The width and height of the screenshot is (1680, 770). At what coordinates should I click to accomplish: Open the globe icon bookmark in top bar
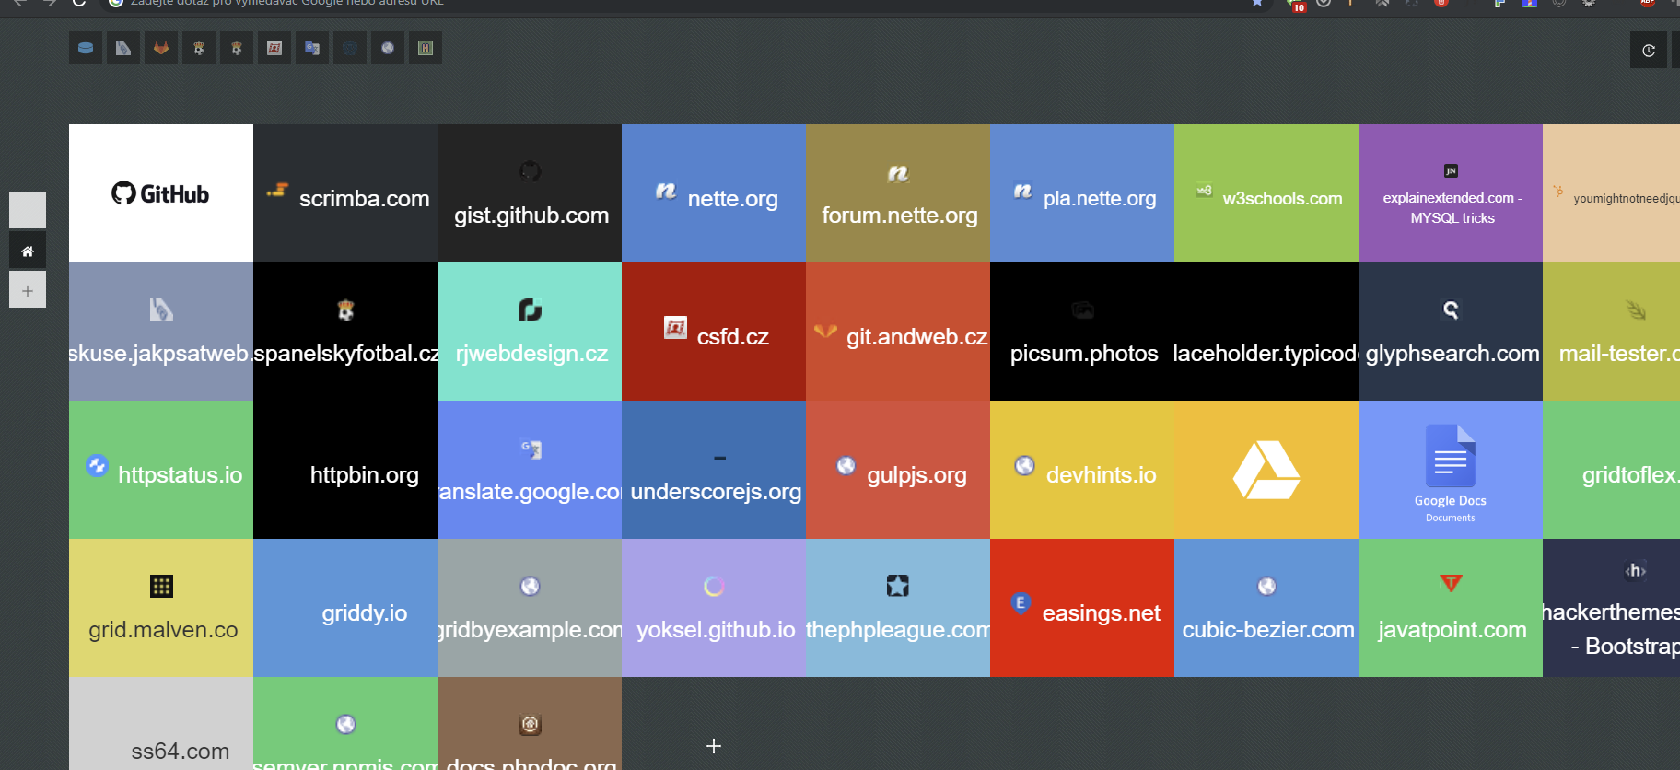click(388, 48)
